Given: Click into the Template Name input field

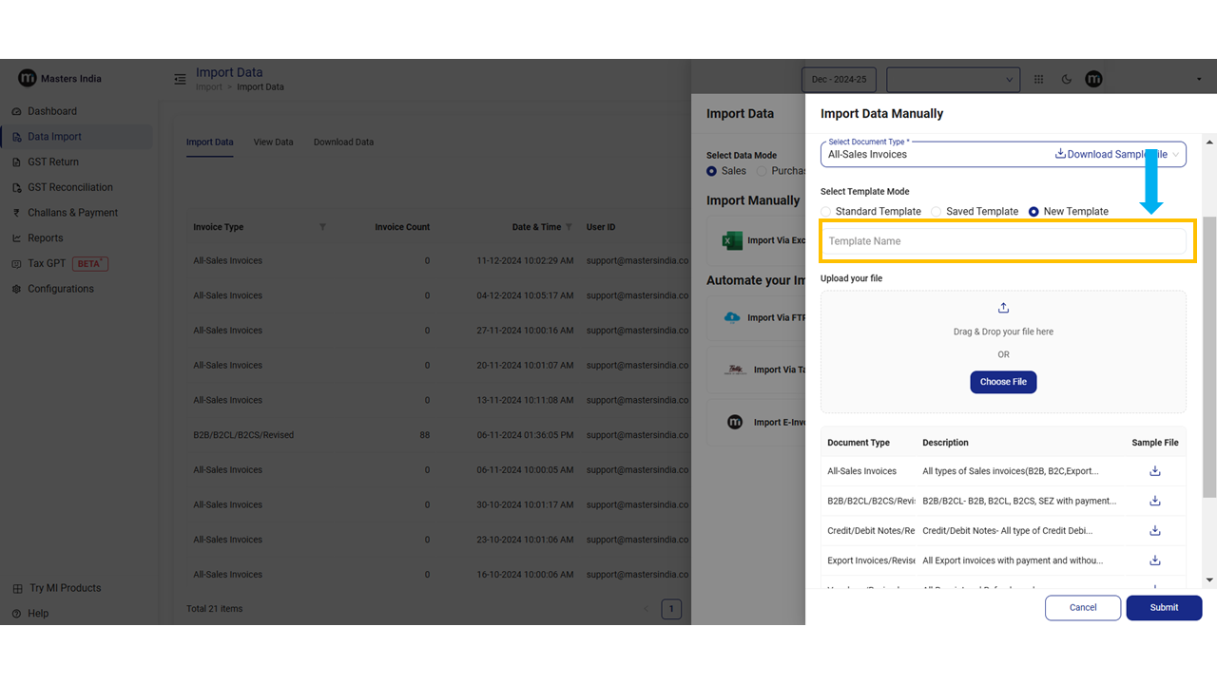Looking at the screenshot, I should click(x=1003, y=241).
